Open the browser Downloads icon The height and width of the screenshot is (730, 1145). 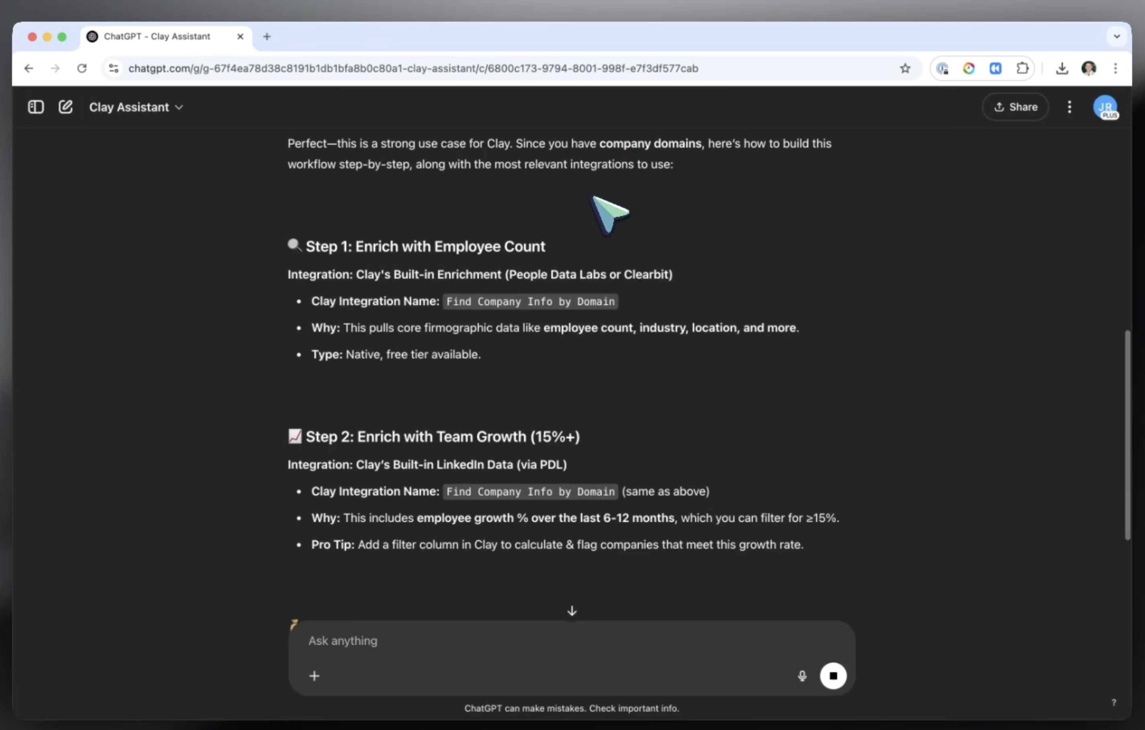click(1062, 68)
